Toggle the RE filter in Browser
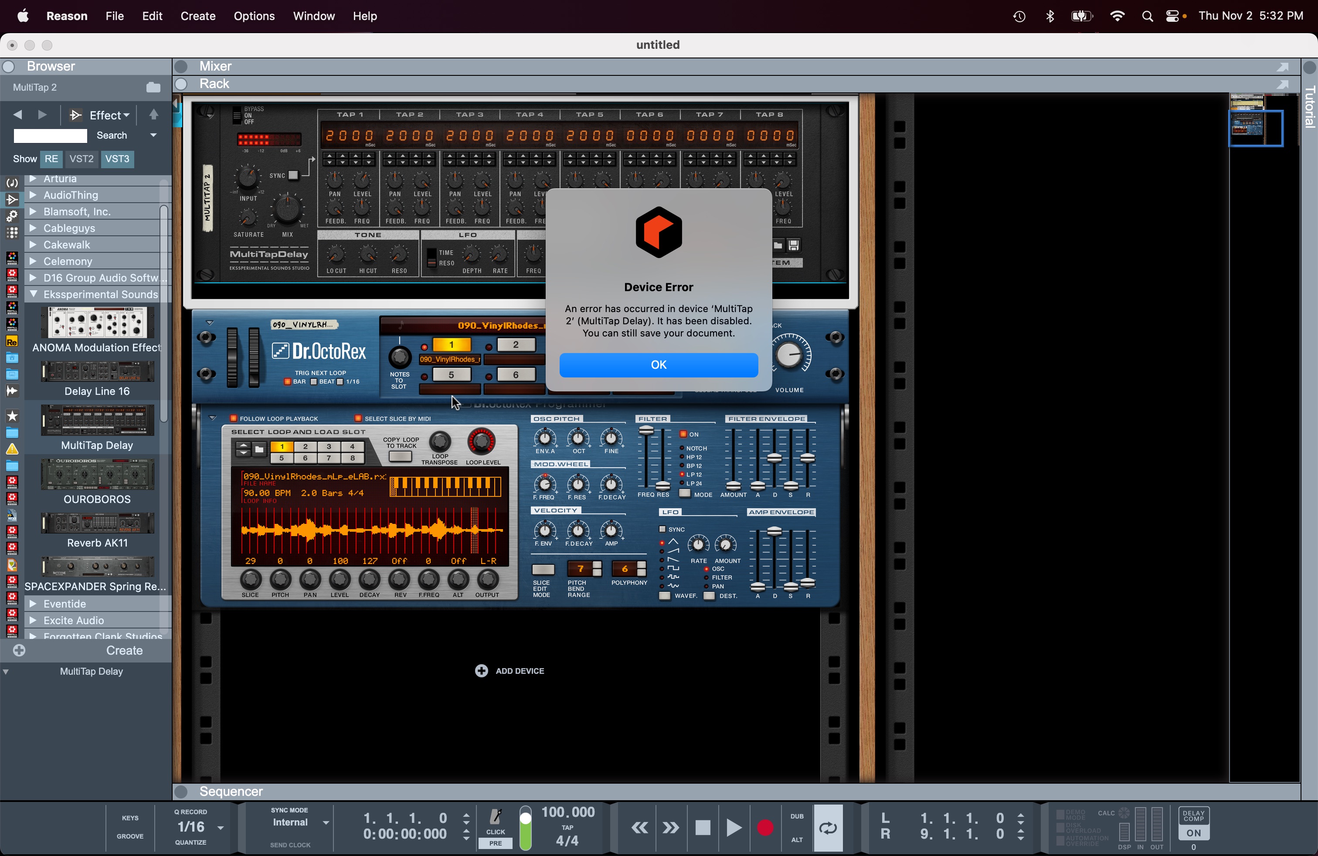This screenshot has height=856, width=1318. coord(51,159)
